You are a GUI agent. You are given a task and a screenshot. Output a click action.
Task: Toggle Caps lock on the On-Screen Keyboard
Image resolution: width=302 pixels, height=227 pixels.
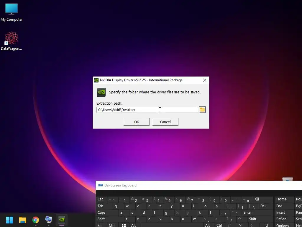107,213
